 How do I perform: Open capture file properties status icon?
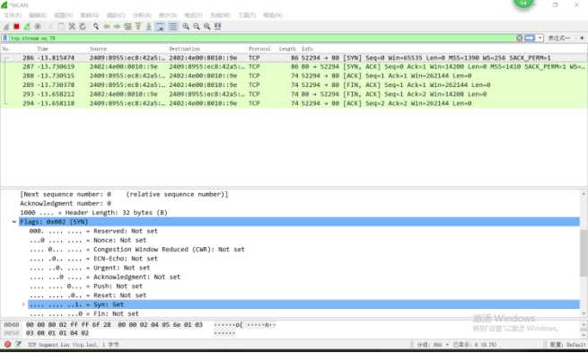18,344
